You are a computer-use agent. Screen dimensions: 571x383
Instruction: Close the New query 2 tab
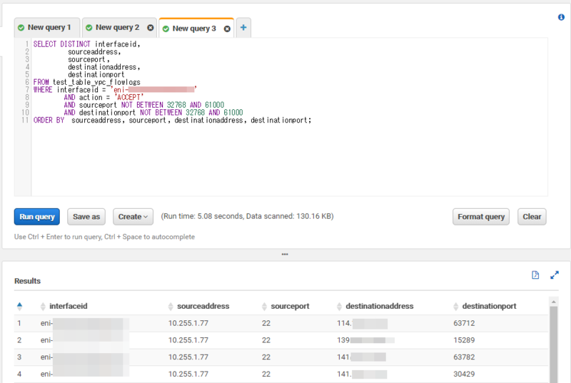[150, 28]
